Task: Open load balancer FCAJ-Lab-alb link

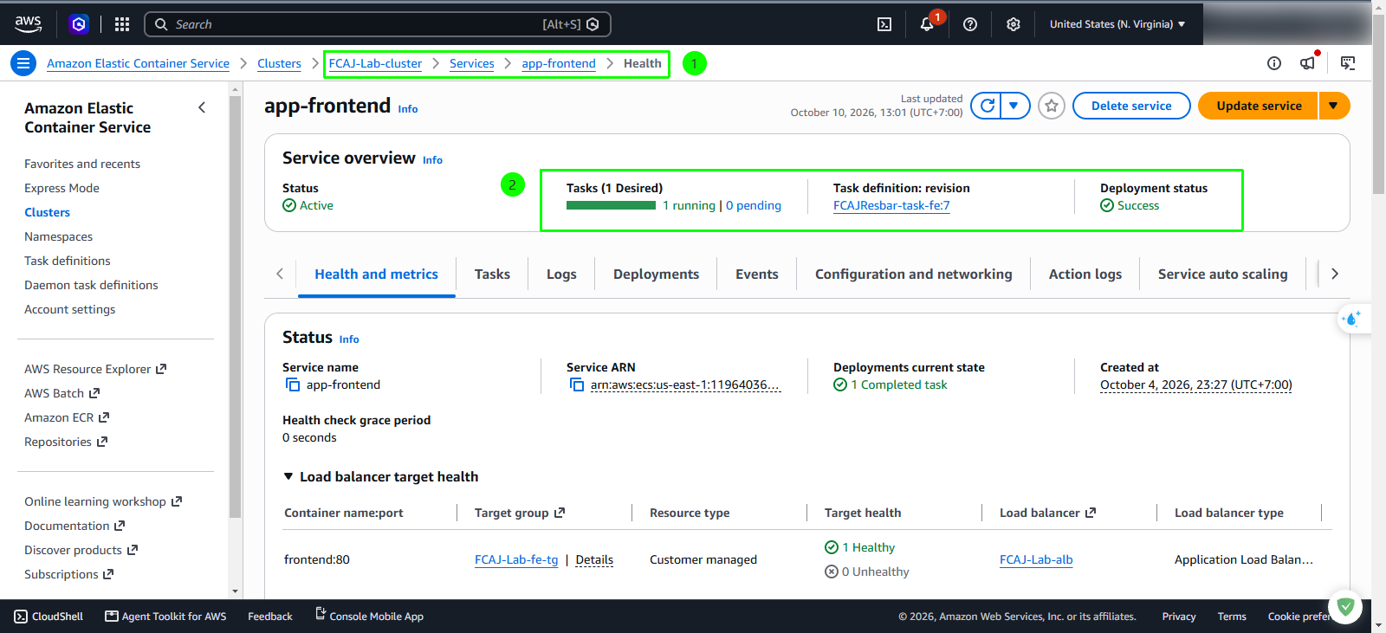Action: 1036,559
